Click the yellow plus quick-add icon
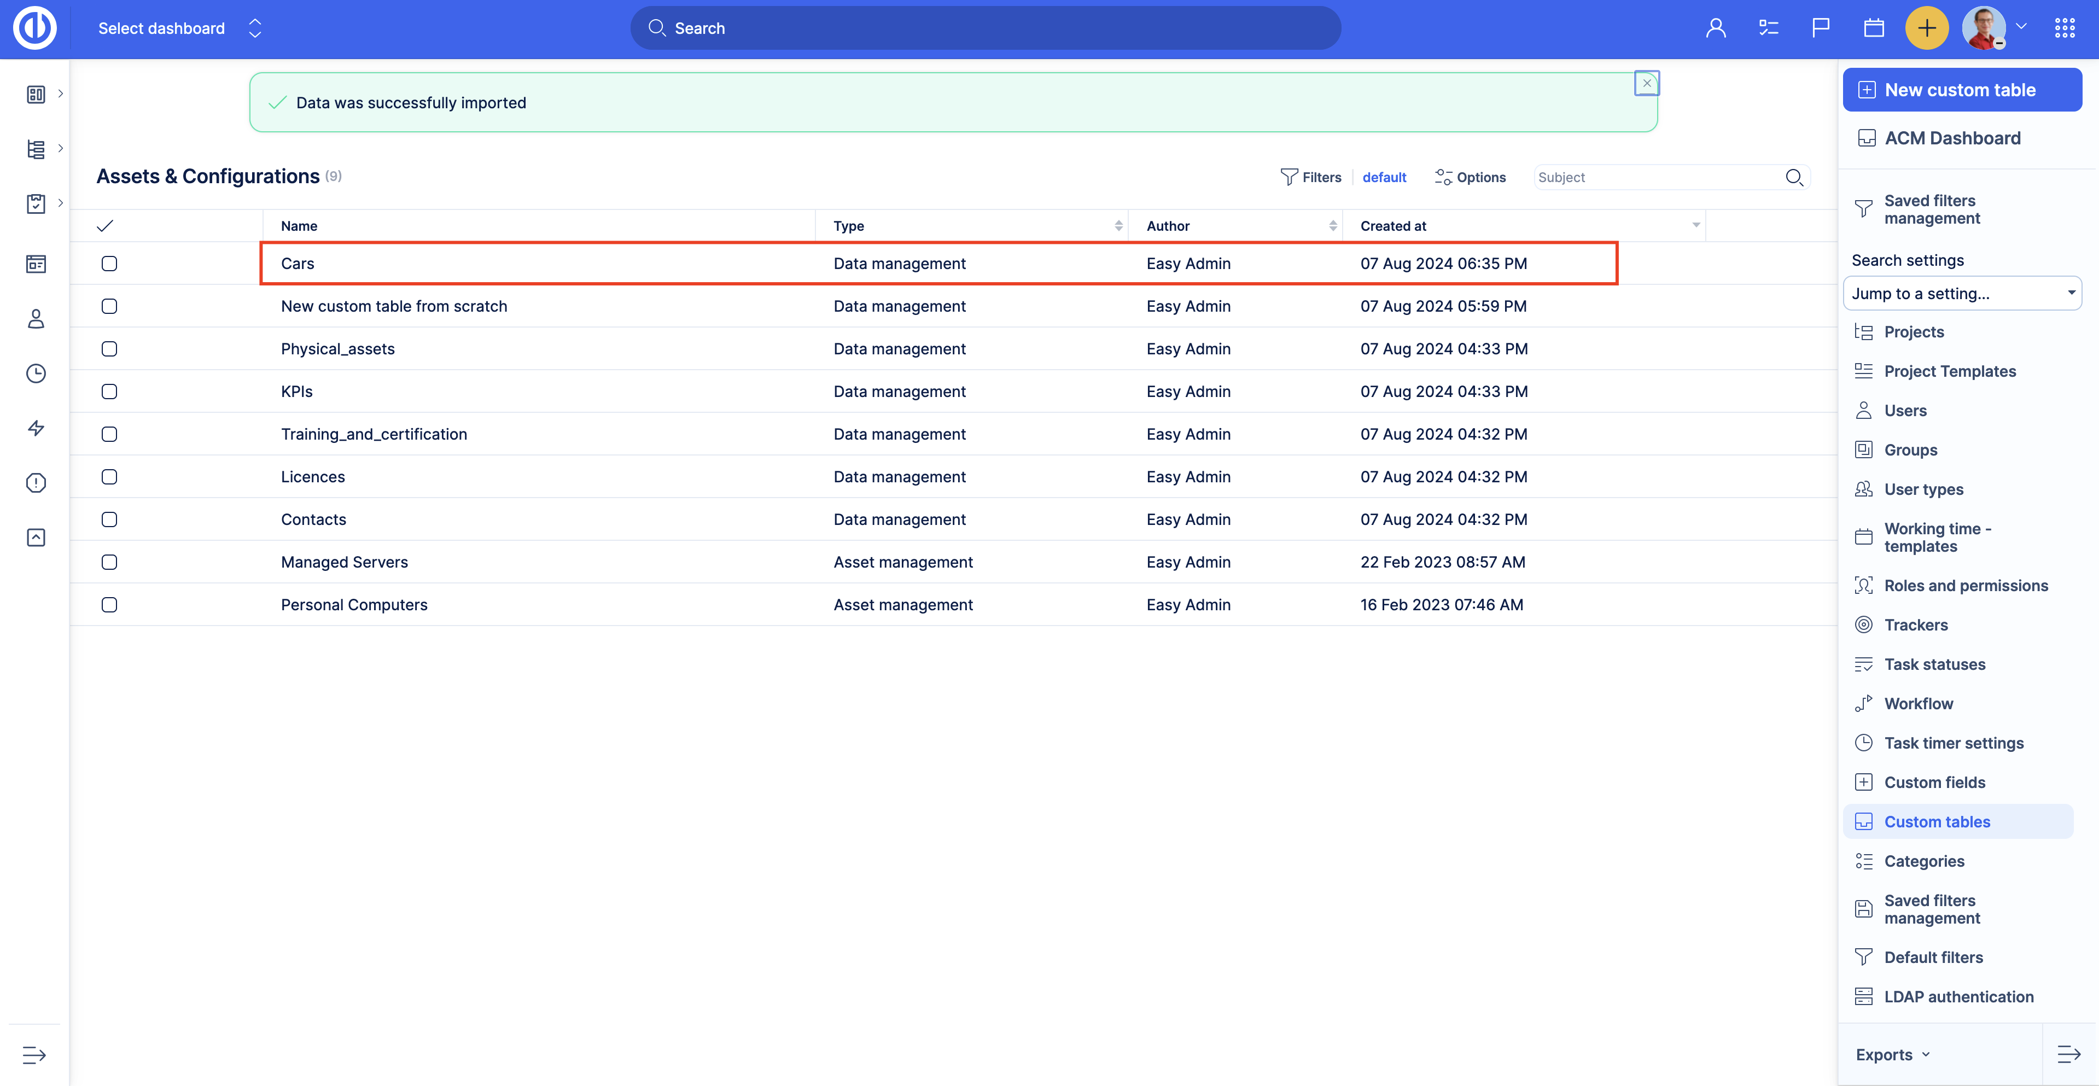 (x=1926, y=28)
